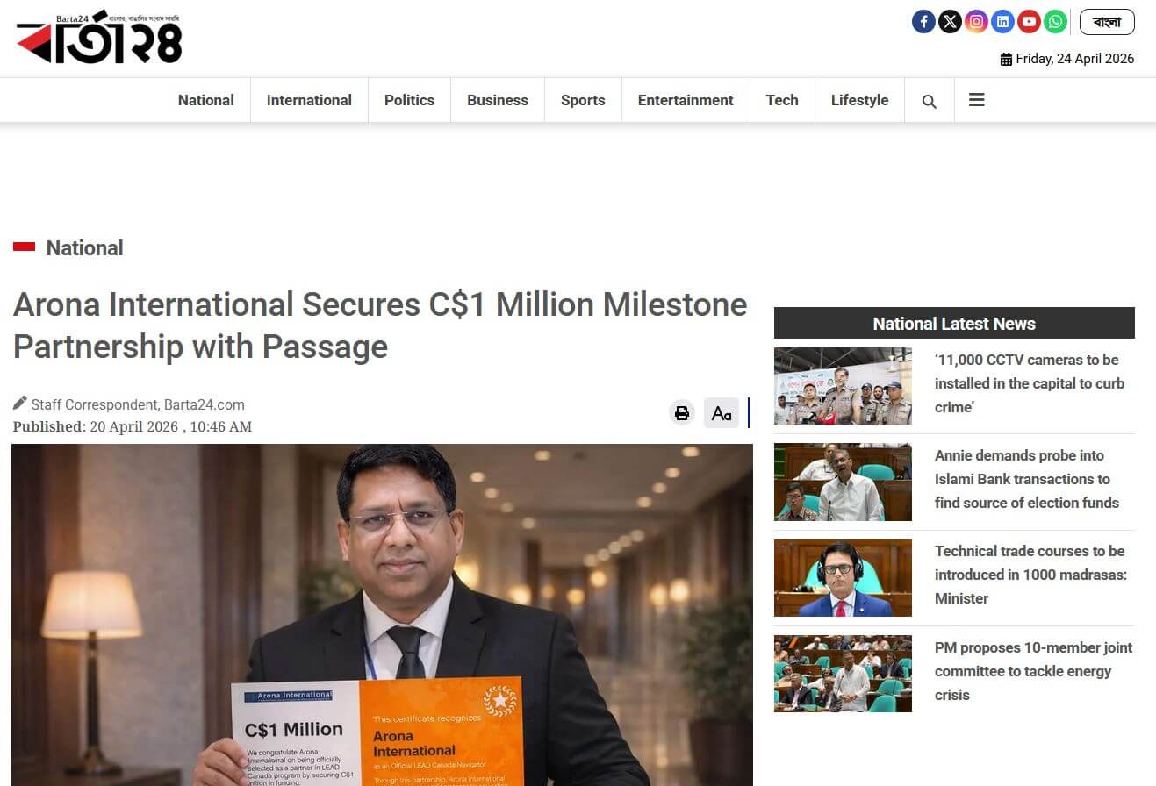Go to the Entertainment section
1156x786 pixels.
(686, 100)
